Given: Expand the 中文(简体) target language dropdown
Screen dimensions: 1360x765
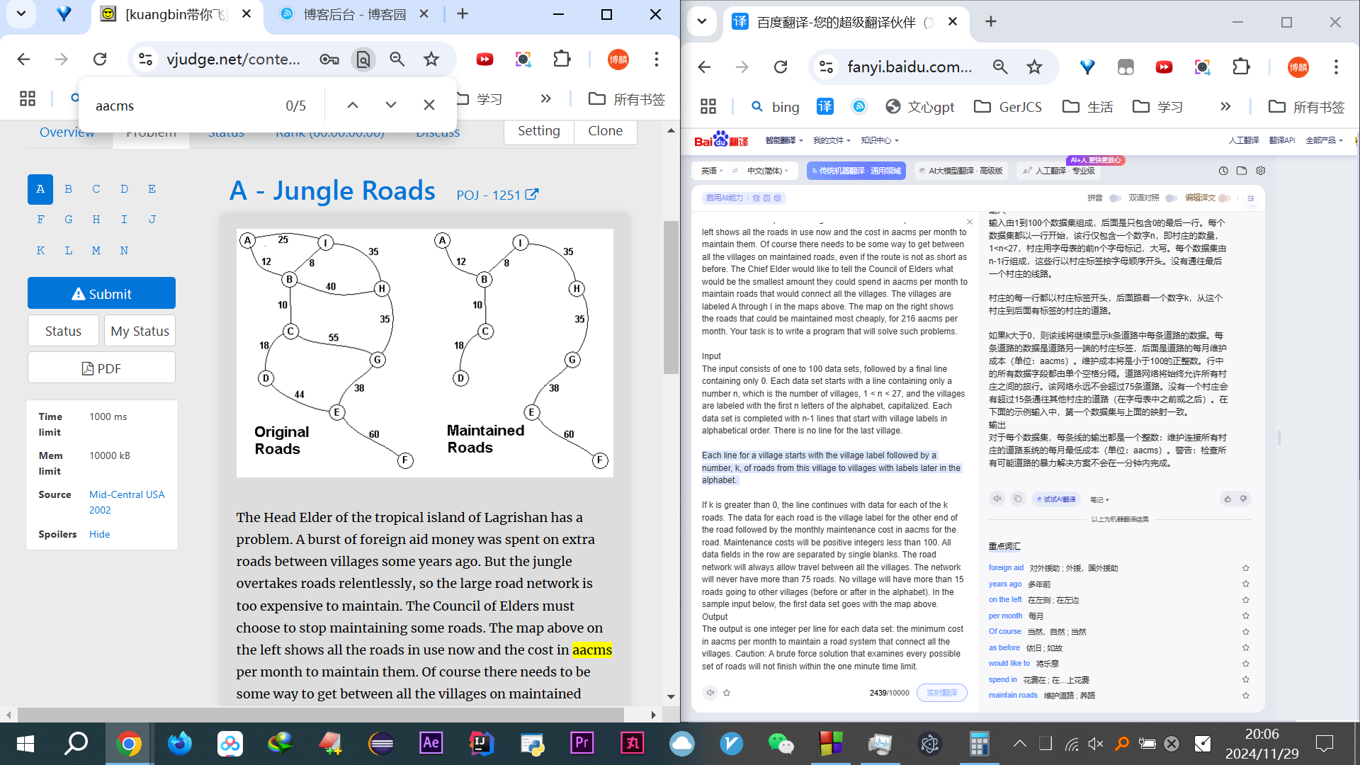Looking at the screenshot, I should tap(767, 171).
